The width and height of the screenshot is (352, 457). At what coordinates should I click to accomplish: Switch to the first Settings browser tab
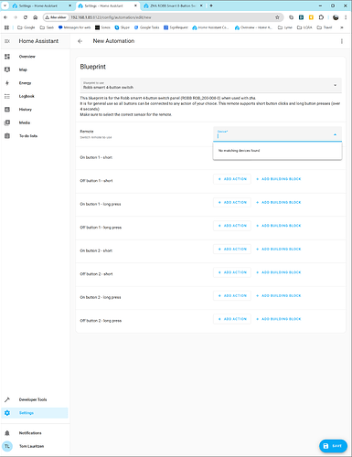point(41,5)
